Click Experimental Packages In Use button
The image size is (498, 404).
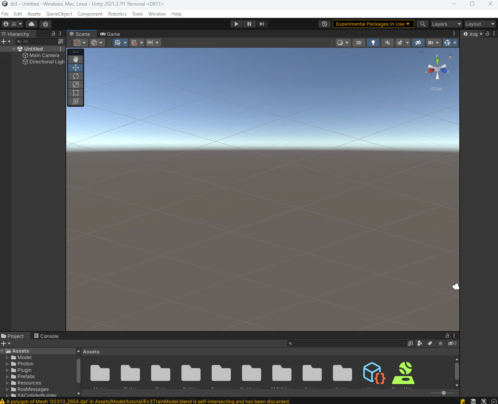(x=373, y=24)
